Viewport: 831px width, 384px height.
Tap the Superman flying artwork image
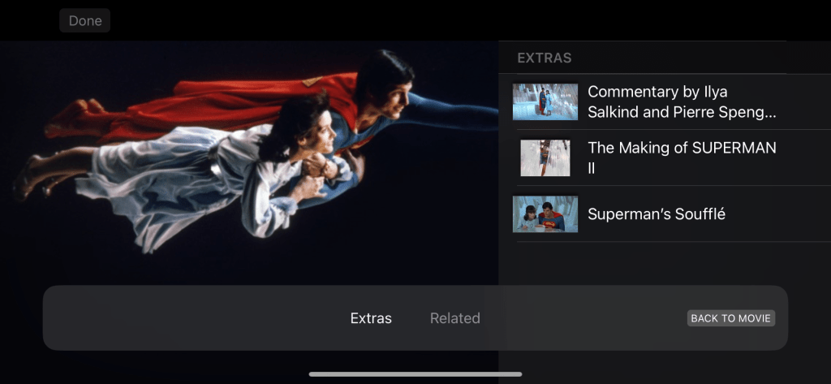249,162
